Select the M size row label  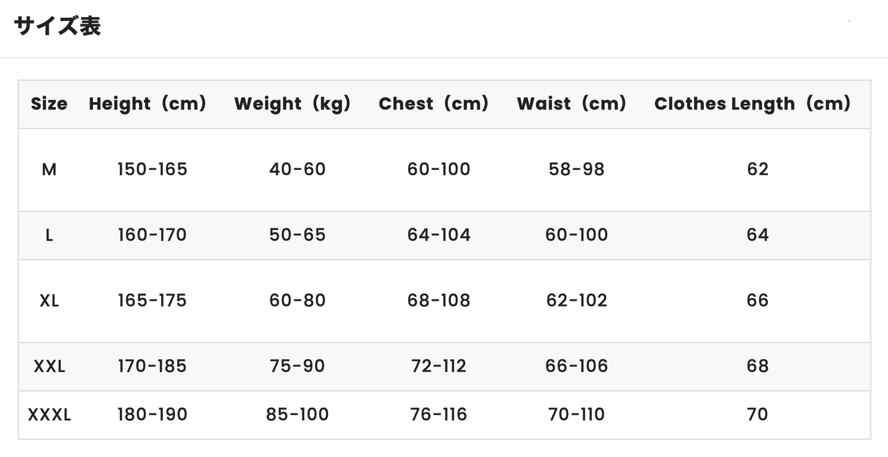(49, 169)
